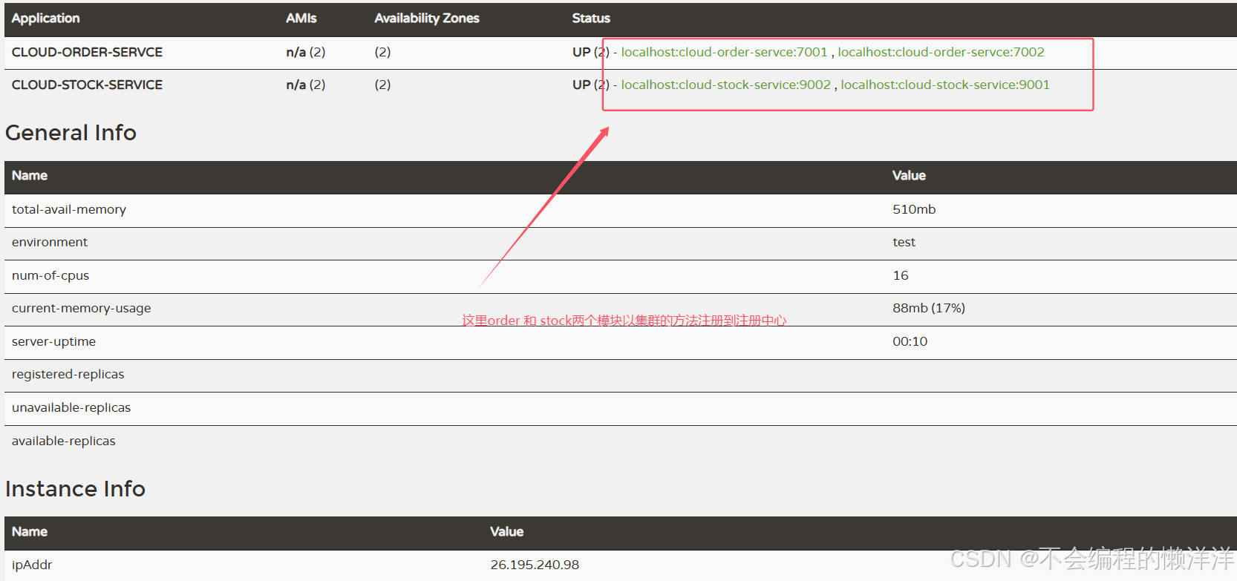Click the IP address 26.195.240.98
The width and height of the screenshot is (1237, 581).
[x=535, y=565]
